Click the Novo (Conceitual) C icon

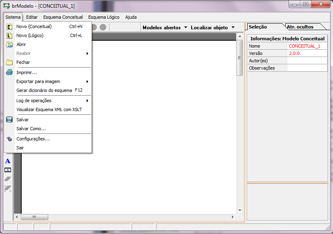(9, 26)
